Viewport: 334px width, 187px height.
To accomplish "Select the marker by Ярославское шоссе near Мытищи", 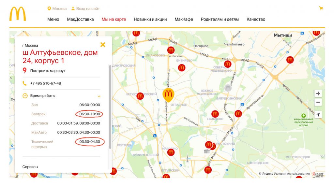I will click(x=290, y=60).
